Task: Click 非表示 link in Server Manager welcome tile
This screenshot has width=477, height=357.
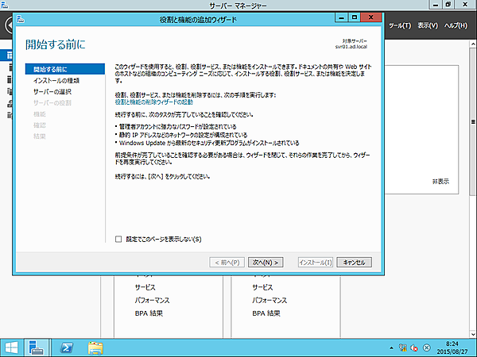Action: 440,182
